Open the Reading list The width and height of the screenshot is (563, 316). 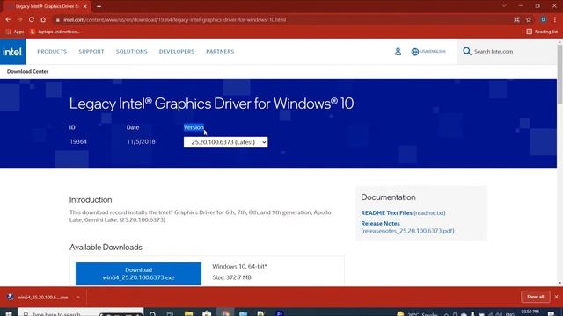coord(542,32)
